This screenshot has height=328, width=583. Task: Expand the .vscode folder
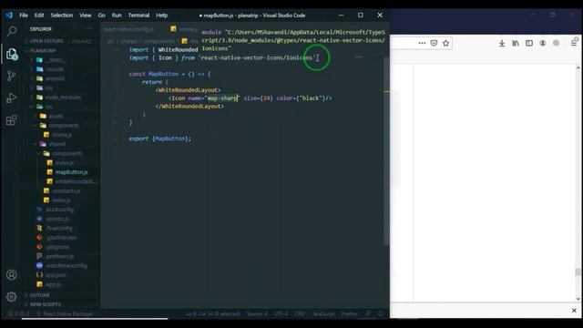(55, 69)
